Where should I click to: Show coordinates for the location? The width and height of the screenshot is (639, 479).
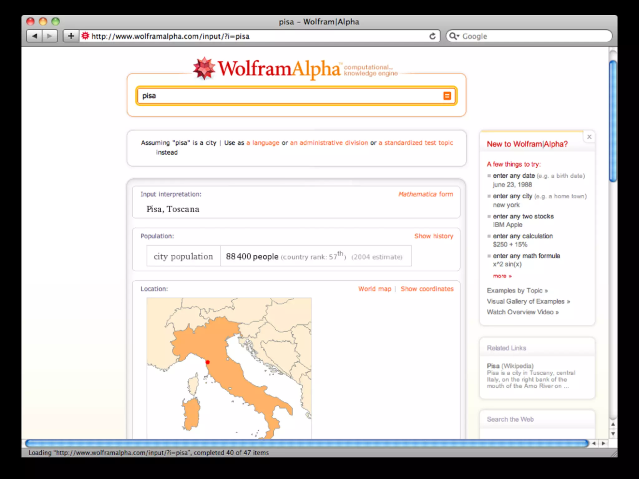click(x=427, y=289)
